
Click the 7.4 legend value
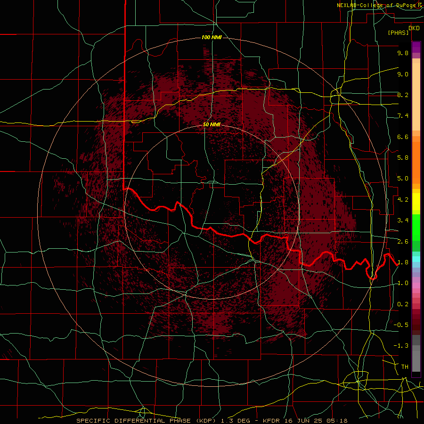[403, 116]
